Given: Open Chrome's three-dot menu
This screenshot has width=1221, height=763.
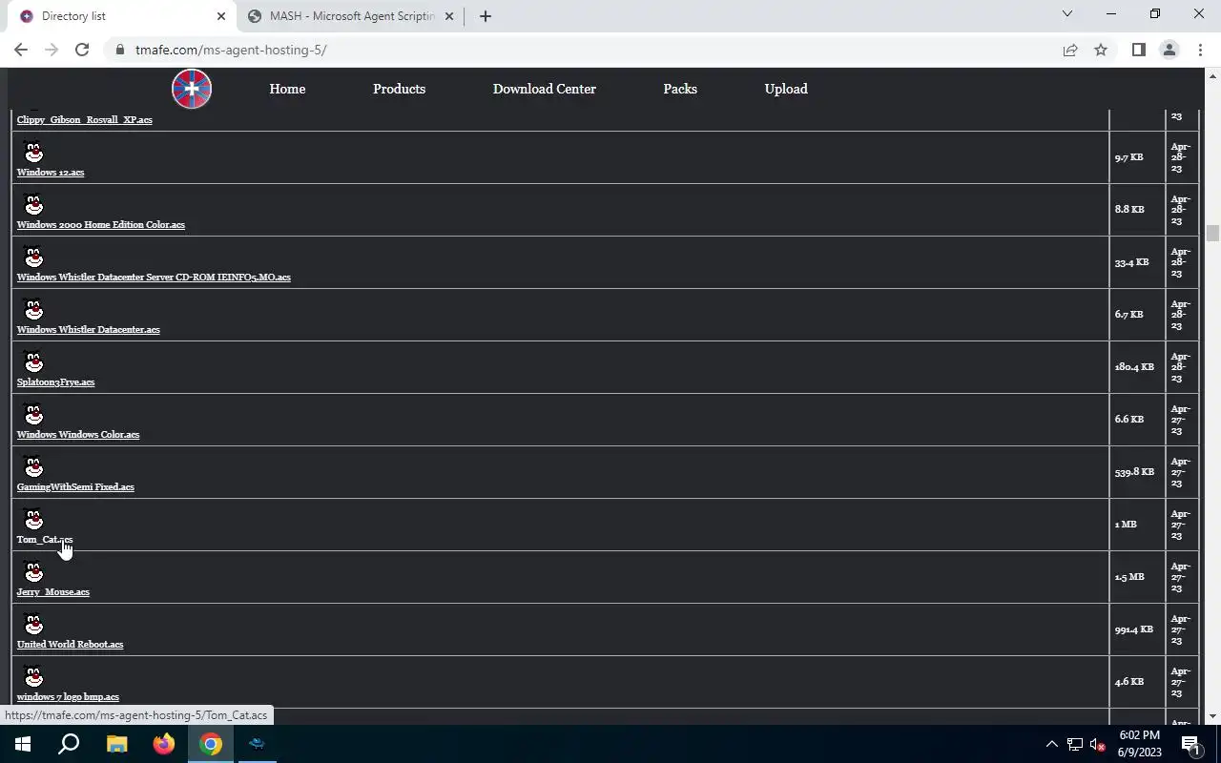Looking at the screenshot, I should pyautogui.click(x=1200, y=50).
